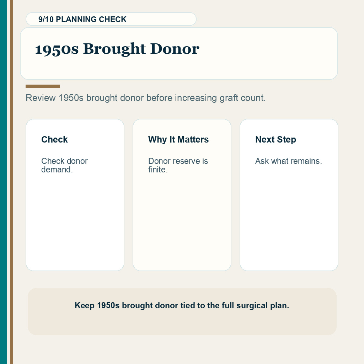Select the Ask what remains text

pyautogui.click(x=289, y=161)
